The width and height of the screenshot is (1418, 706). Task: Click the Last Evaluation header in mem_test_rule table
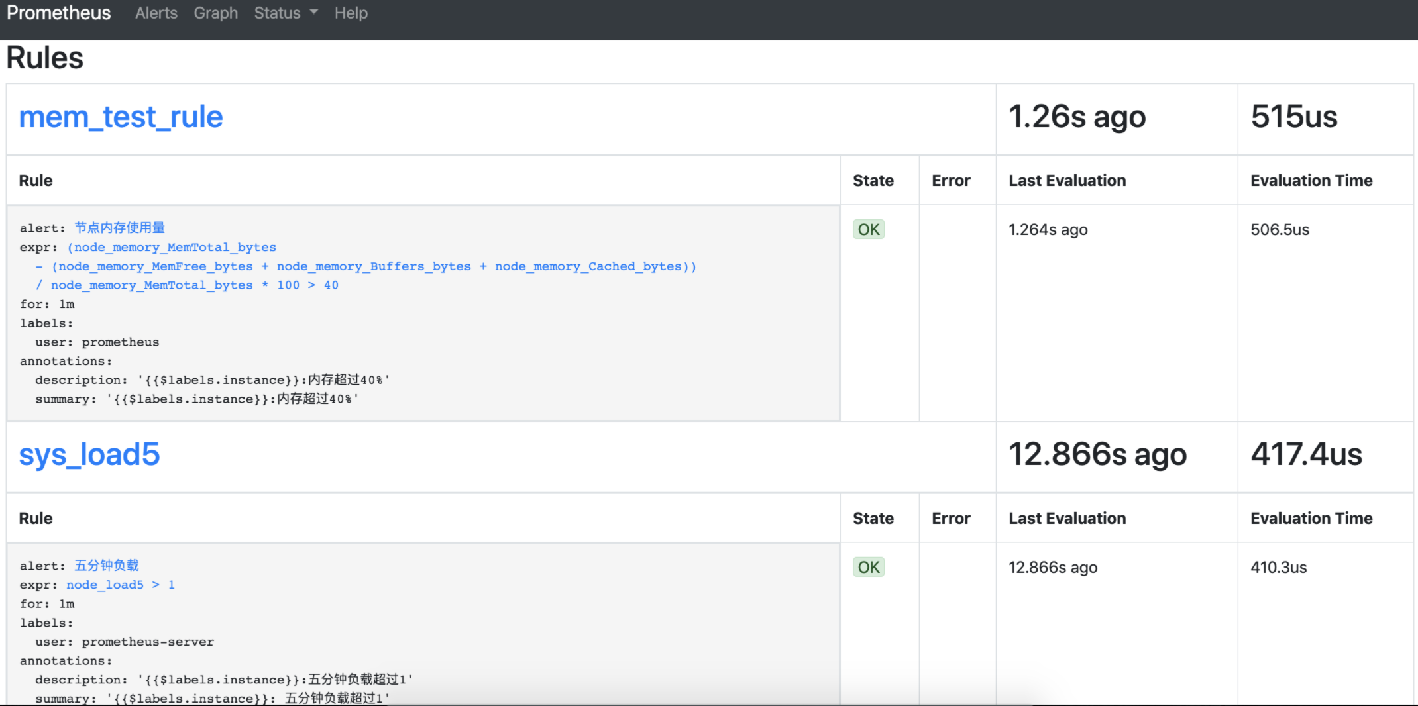point(1067,181)
